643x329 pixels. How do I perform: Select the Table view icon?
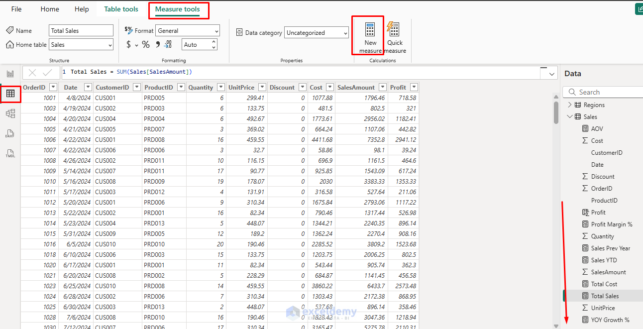pyautogui.click(x=10, y=93)
